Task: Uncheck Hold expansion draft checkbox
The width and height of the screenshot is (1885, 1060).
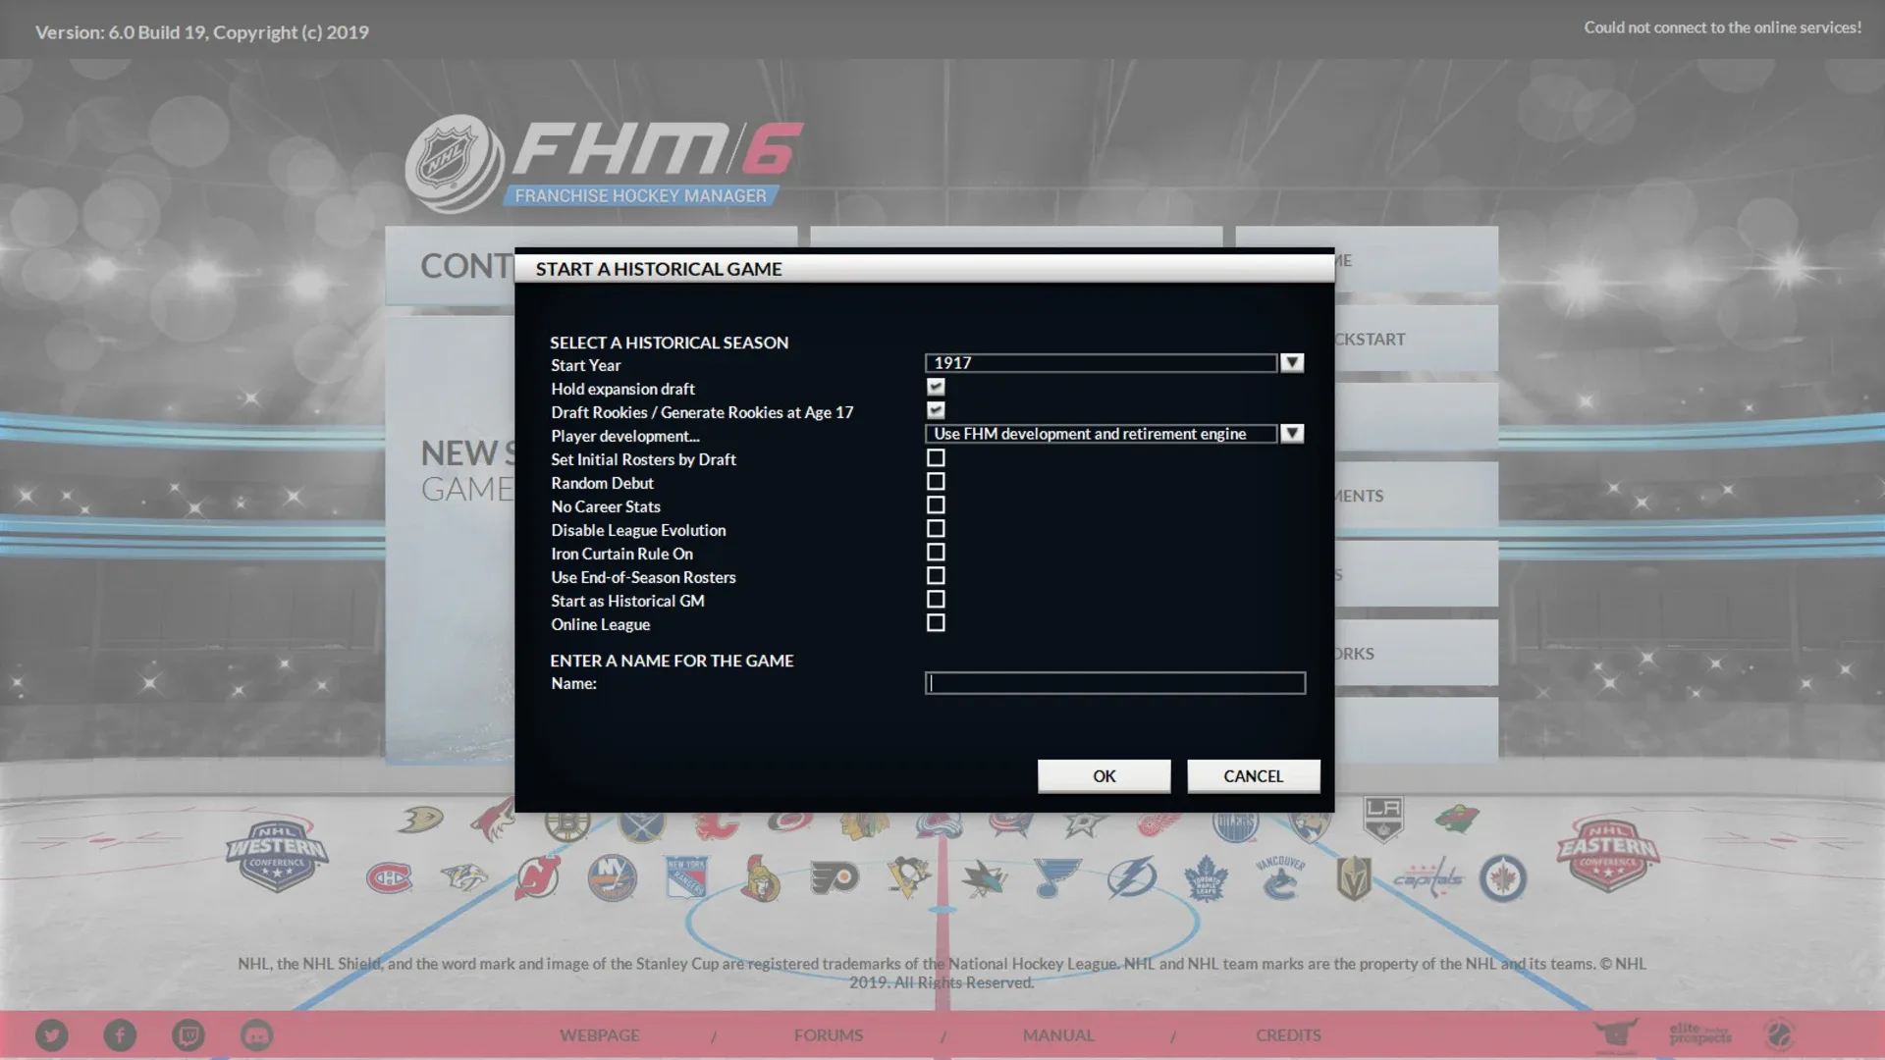Action: (x=936, y=388)
